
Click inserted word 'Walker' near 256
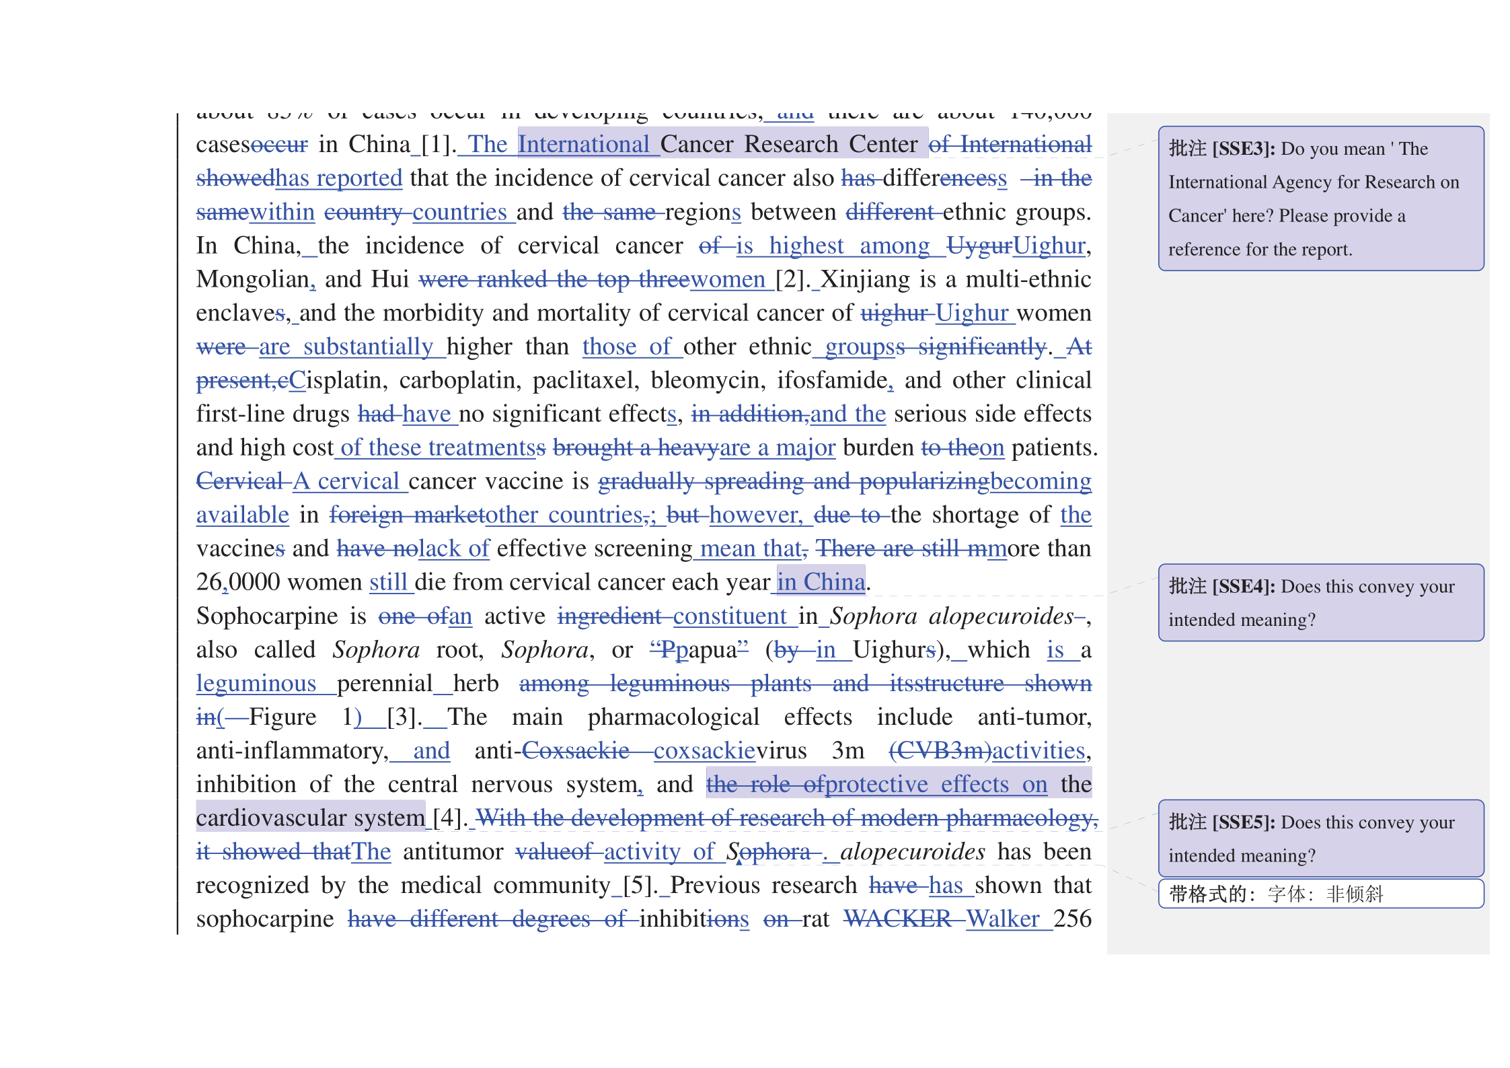click(1002, 919)
